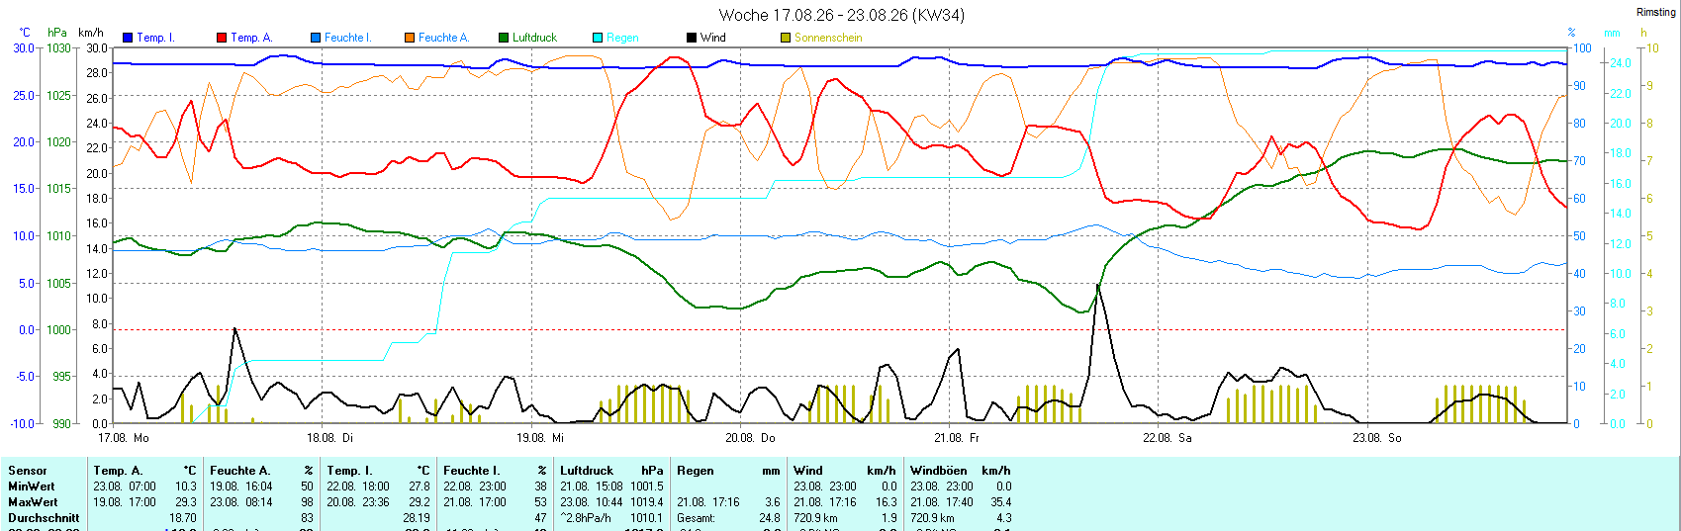The width and height of the screenshot is (1681, 531).
Task: Click the black Wind legend swatch
Action: 692,38
